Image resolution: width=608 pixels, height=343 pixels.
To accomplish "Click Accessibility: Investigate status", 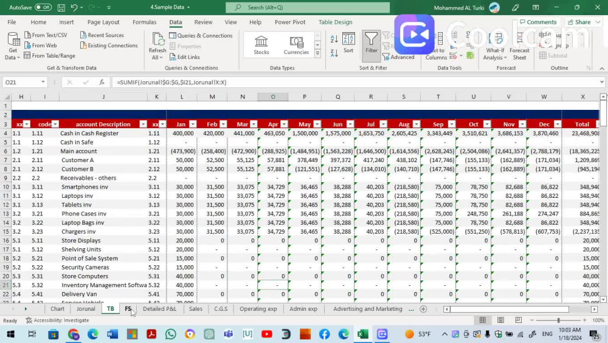I will [57, 320].
